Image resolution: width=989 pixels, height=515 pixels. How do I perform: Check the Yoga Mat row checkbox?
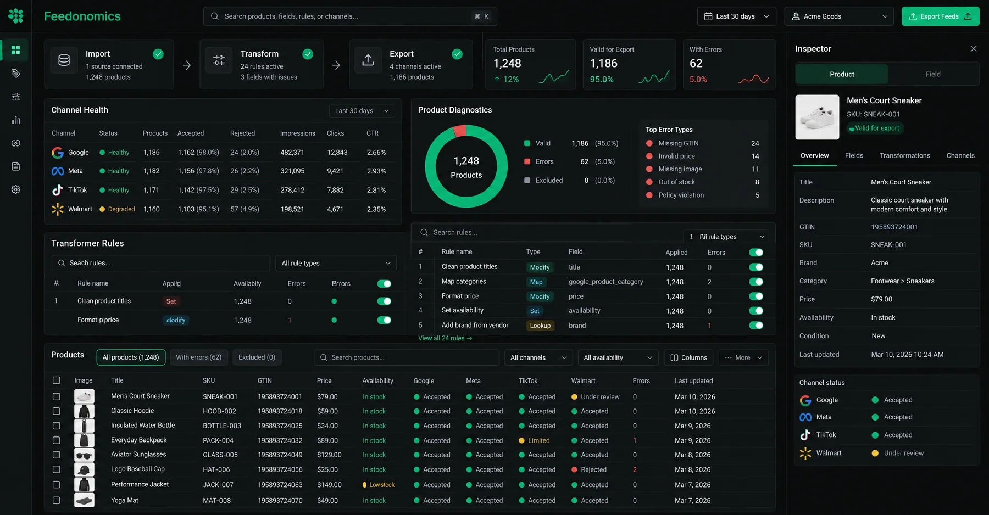pos(57,501)
